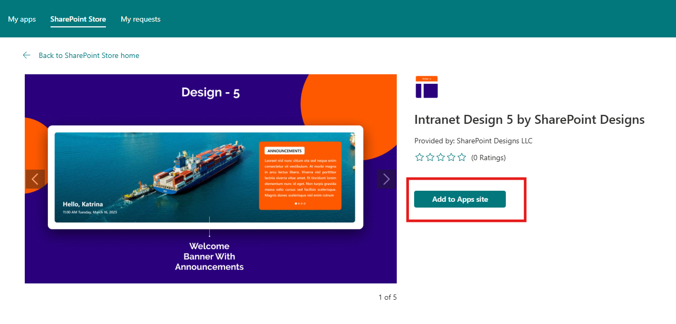This screenshot has height=324, width=676.
Task: Click the (0 Ratings) text
Action: pyautogui.click(x=488, y=158)
